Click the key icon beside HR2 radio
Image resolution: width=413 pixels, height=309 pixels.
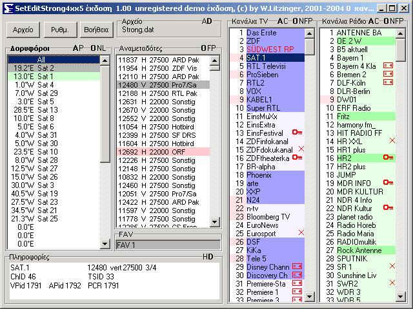coord(388,157)
